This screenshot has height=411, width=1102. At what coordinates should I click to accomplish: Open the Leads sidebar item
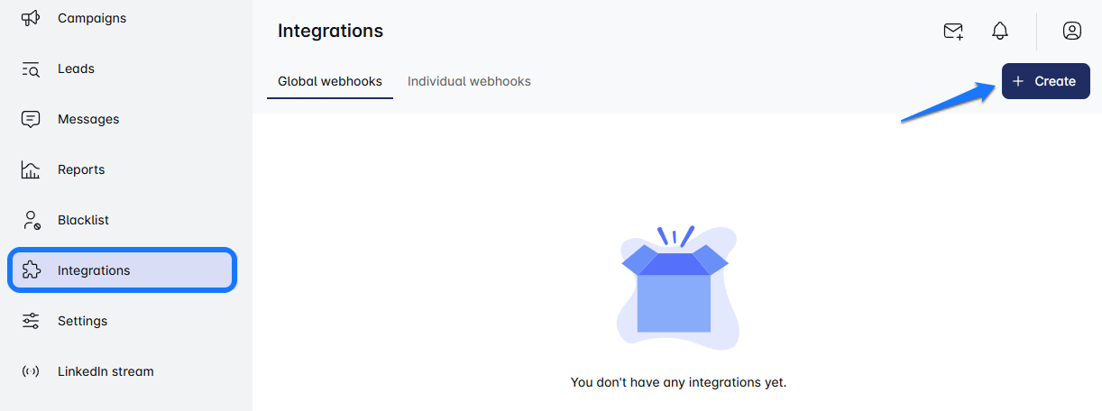76,68
